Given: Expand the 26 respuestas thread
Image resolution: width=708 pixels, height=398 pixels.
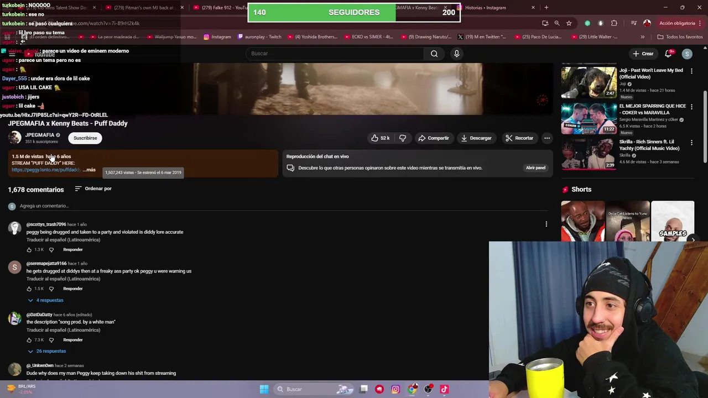Looking at the screenshot, I should click(47, 351).
